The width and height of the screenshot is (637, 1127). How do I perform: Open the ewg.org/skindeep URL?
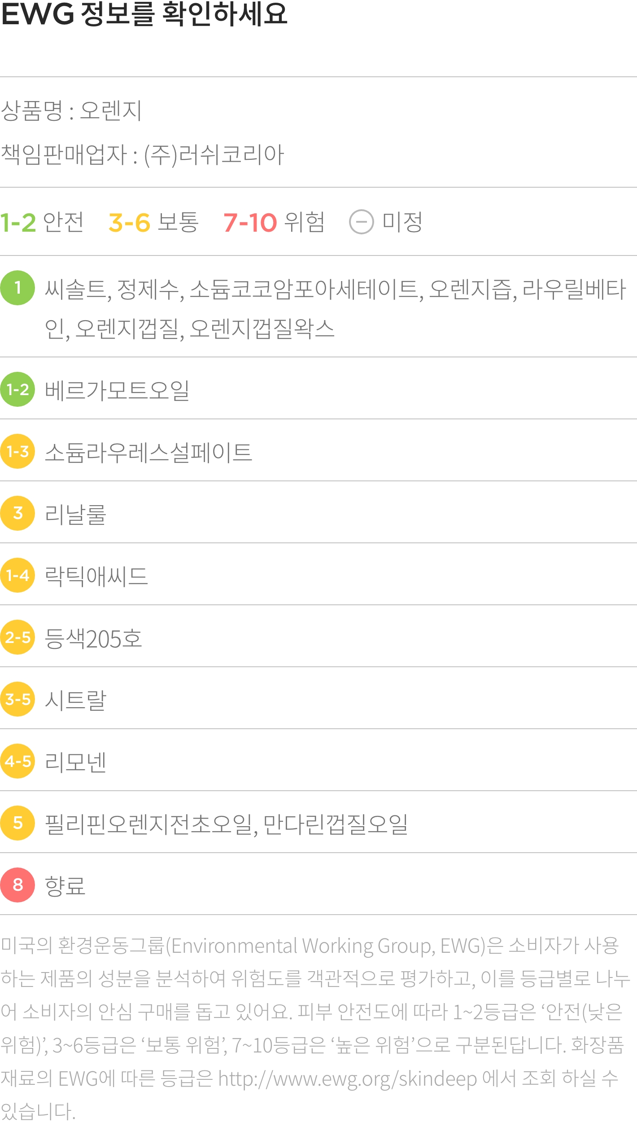(348, 1079)
